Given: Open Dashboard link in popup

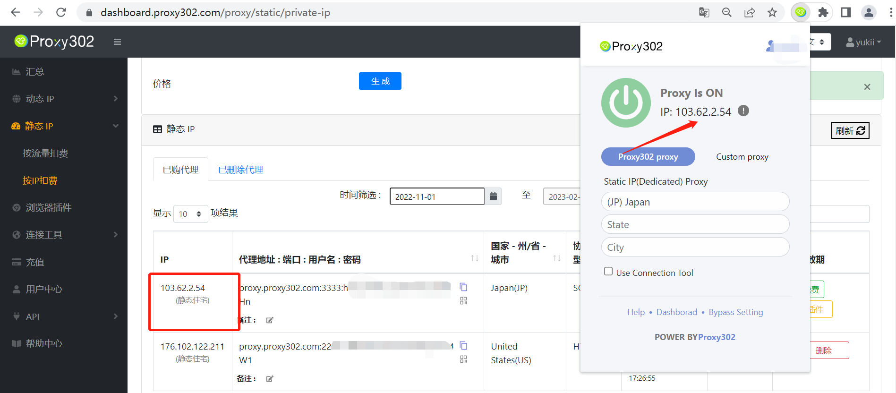Looking at the screenshot, I should click(676, 312).
